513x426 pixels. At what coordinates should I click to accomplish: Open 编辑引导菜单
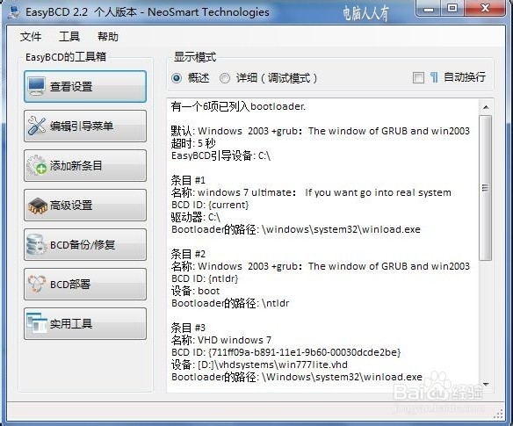click(85, 126)
